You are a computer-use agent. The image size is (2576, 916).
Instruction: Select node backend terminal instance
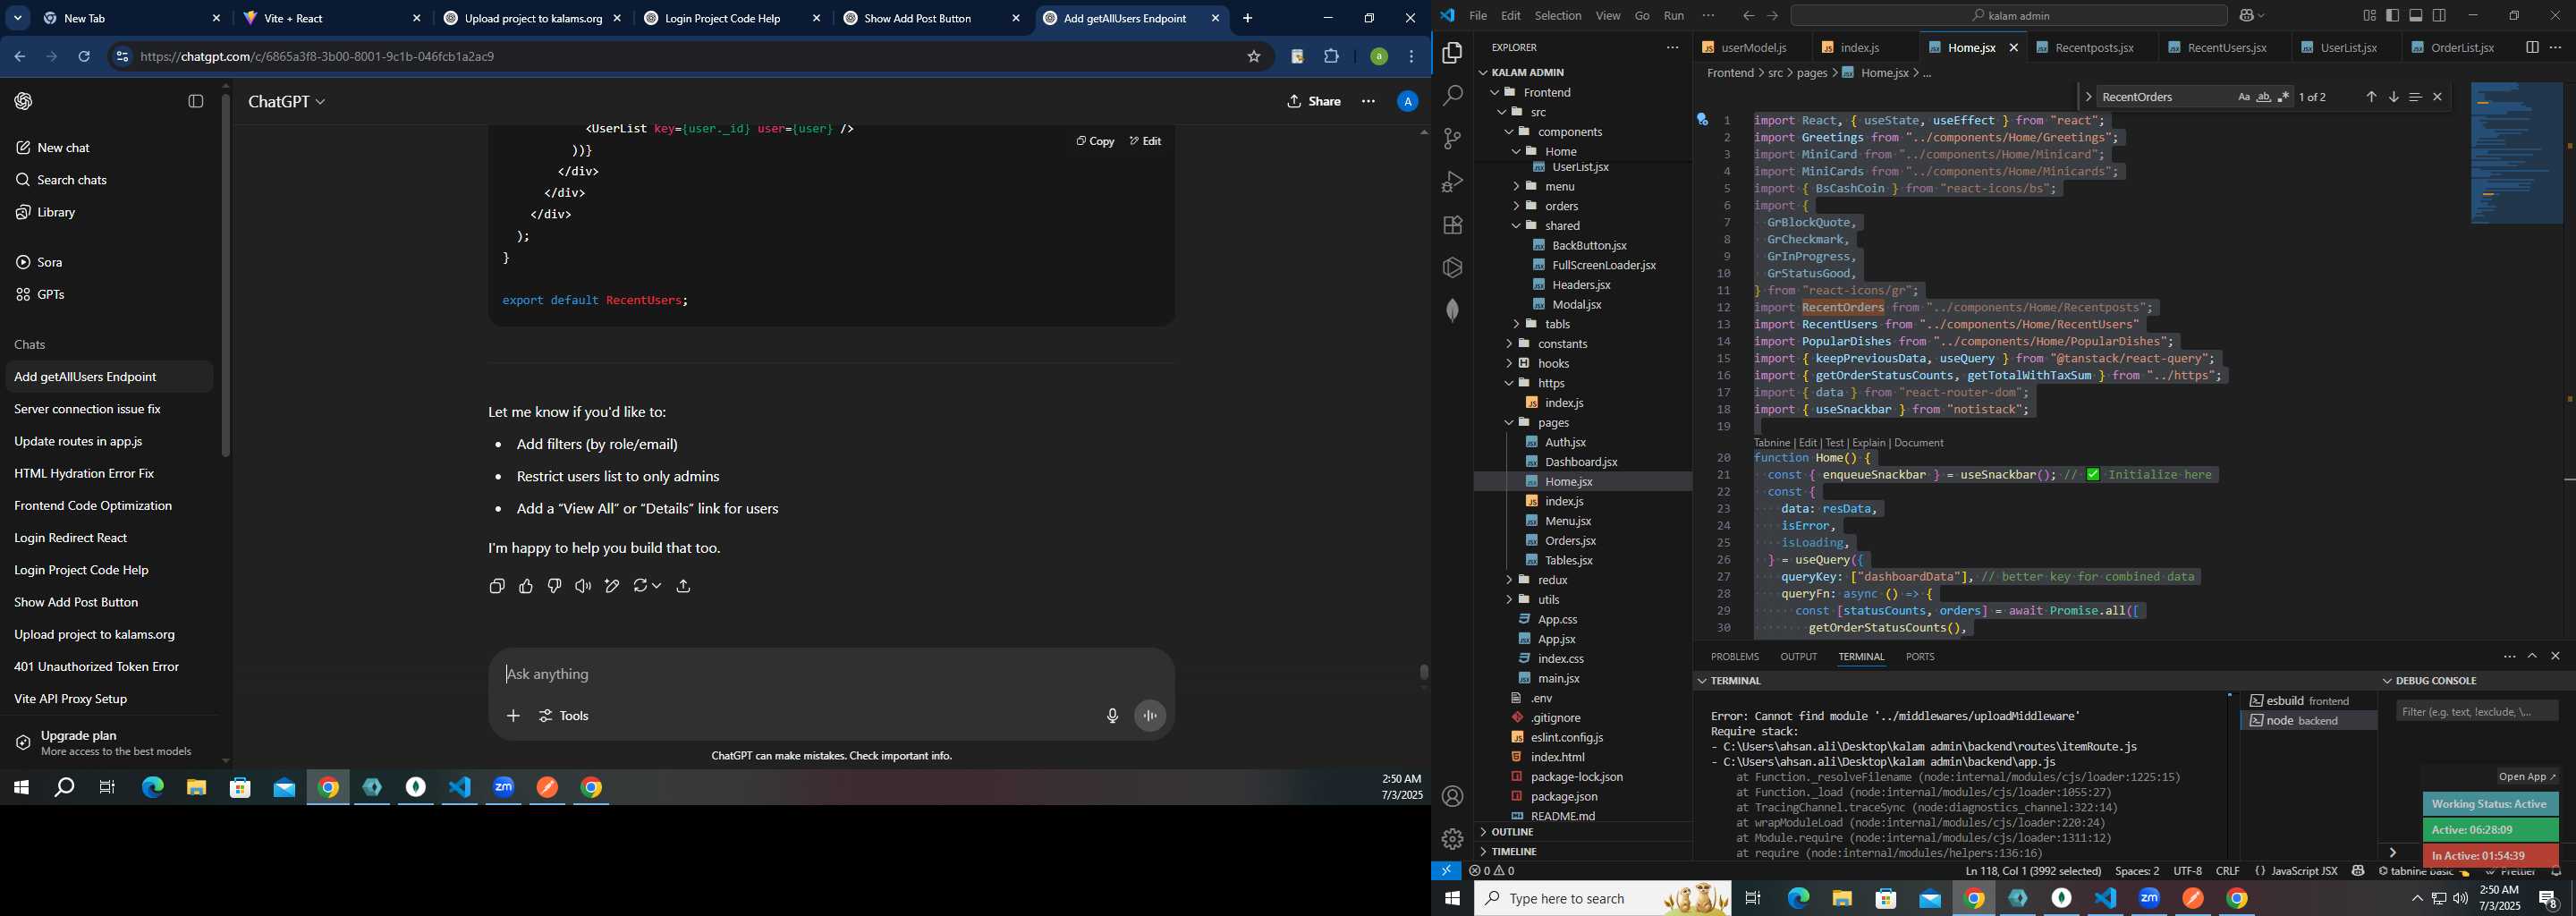point(2307,721)
